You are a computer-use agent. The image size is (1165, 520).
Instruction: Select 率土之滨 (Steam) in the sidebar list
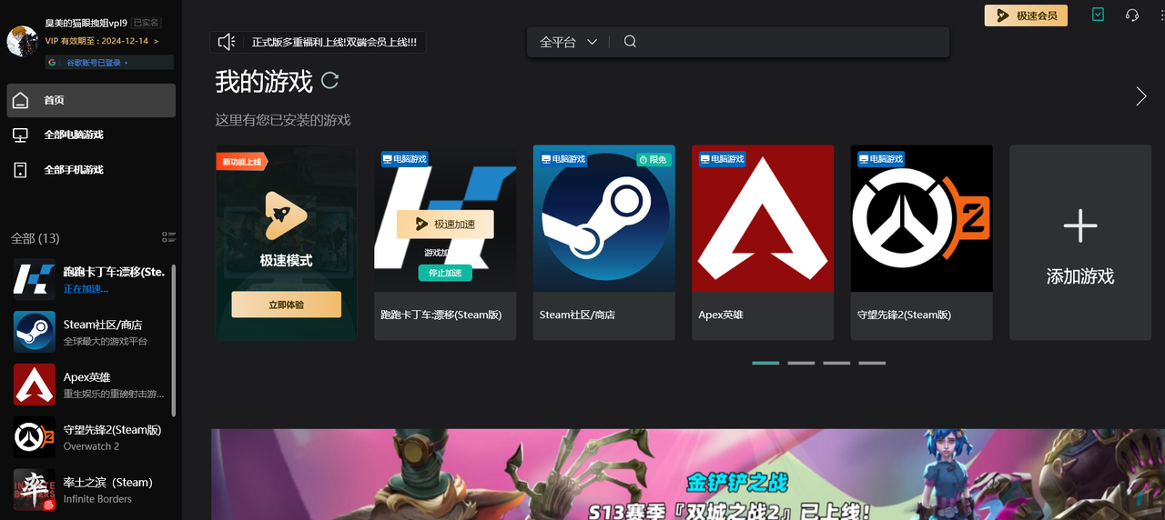(89, 490)
